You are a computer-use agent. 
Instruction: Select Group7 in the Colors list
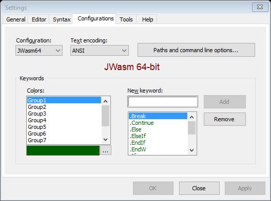point(64,140)
